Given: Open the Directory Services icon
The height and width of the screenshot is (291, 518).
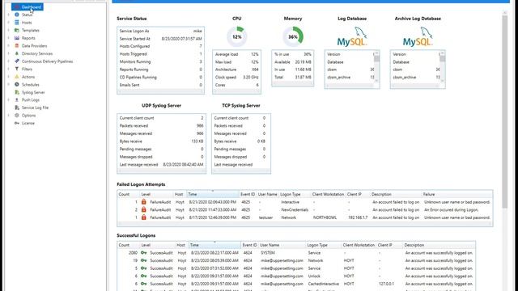Looking at the screenshot, I should click(17, 53).
